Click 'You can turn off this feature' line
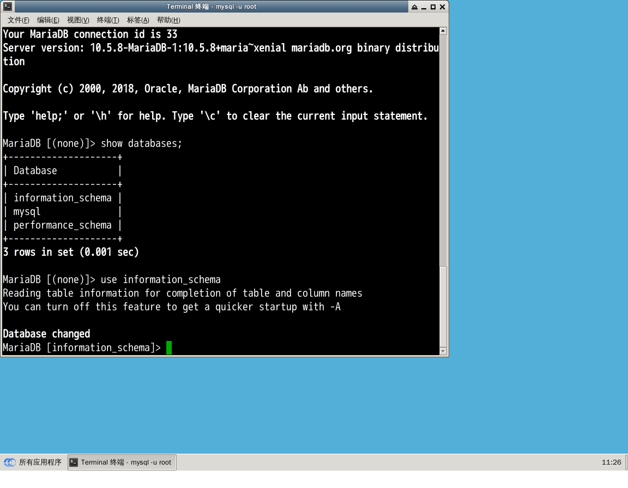 coord(172,307)
